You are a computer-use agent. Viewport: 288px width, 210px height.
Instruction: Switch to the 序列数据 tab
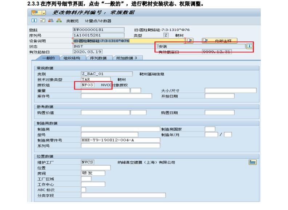point(98,58)
